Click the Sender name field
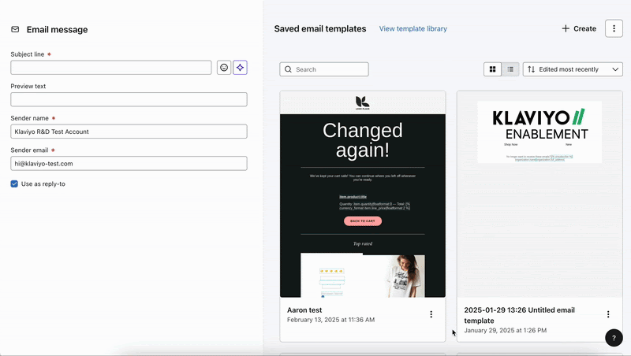This screenshot has height=356, width=631. click(x=129, y=132)
